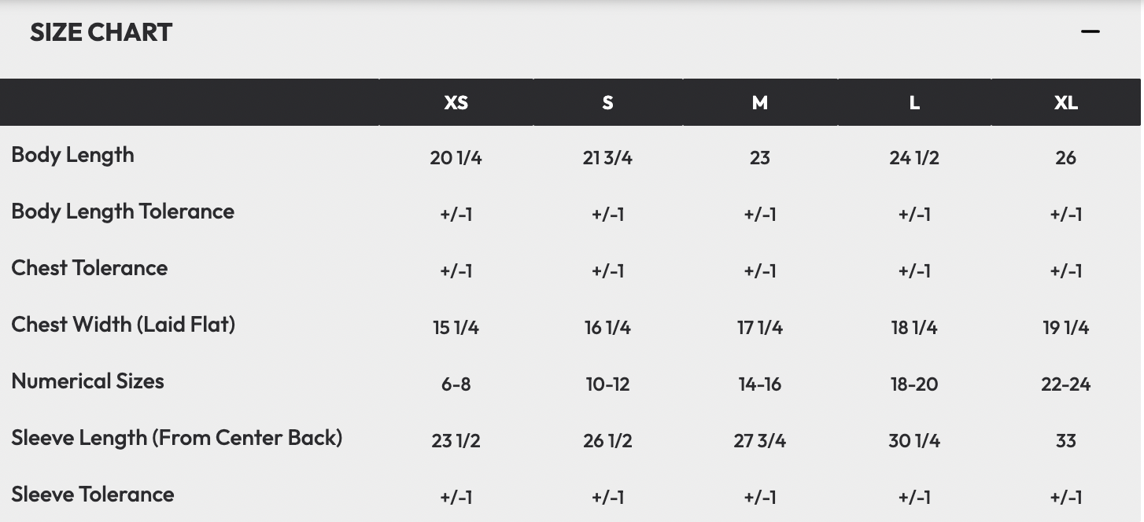Screen dimensions: 1144x522
Task: Select the Sleeve Tolerance row label
Action: pyautogui.click(x=93, y=494)
